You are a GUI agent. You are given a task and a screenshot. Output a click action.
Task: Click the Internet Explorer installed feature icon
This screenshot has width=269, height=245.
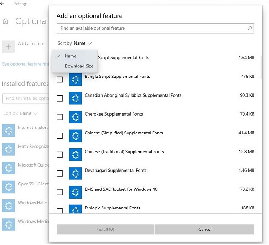point(8,131)
